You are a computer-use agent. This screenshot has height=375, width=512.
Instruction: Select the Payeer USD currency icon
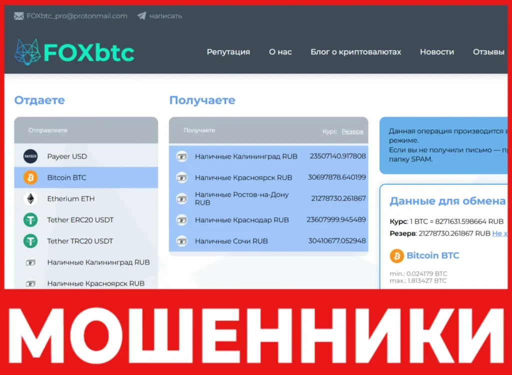(x=30, y=156)
